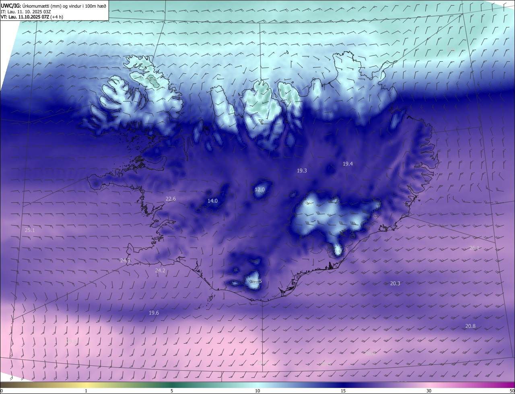Click the '(+4 h)' forecast offset text
515x394 pixels.
pos(58,17)
